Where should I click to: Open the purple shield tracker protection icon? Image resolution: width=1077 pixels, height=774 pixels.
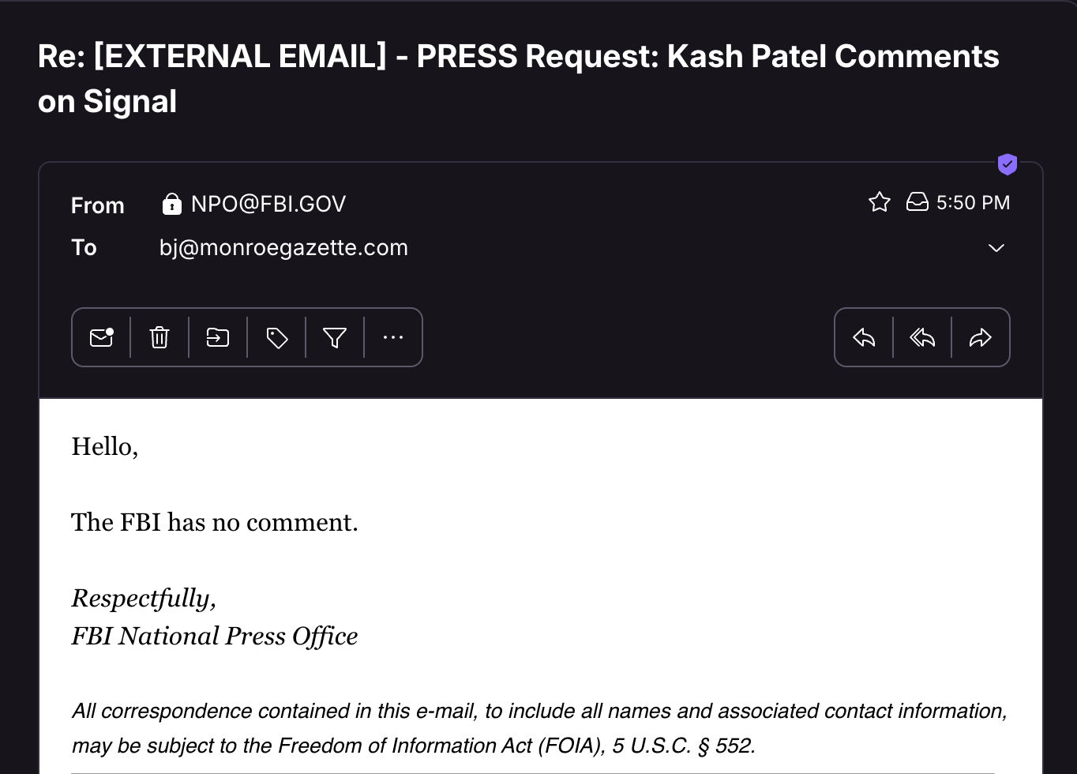click(x=1008, y=164)
